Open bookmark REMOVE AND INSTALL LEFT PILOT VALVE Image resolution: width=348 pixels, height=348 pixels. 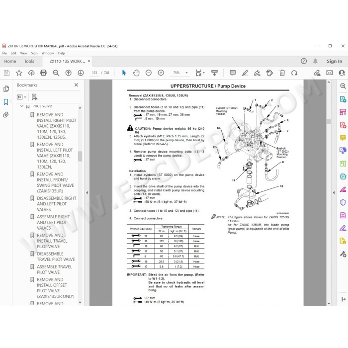click(x=55, y=156)
